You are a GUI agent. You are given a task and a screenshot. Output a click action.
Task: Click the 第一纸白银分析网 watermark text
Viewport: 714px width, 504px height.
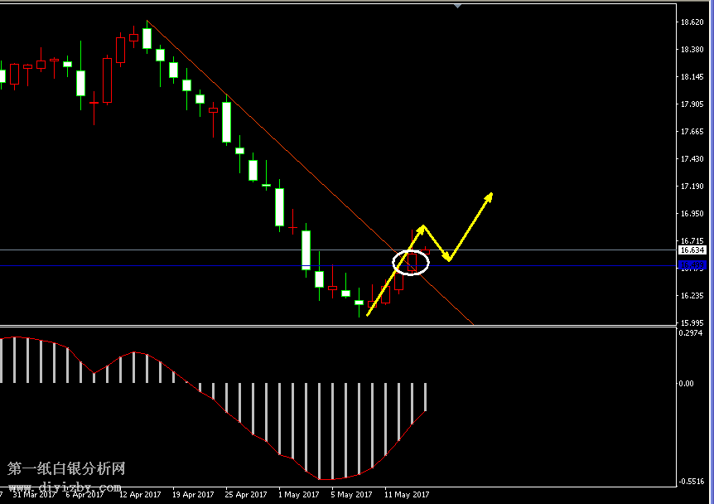point(66,469)
